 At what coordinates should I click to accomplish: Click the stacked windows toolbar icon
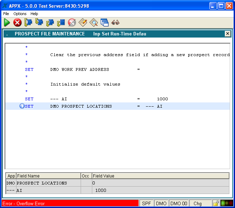(104, 22)
